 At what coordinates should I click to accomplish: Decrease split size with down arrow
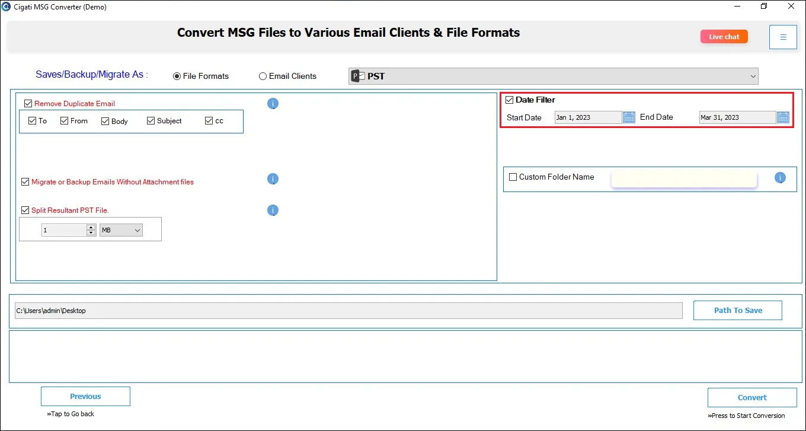tap(91, 233)
